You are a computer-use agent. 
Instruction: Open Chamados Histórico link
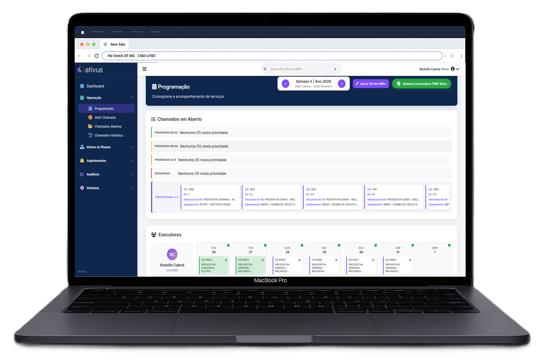coord(108,135)
